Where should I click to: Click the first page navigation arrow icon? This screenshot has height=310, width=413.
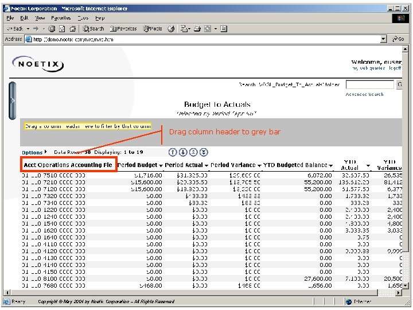[x=172, y=152]
